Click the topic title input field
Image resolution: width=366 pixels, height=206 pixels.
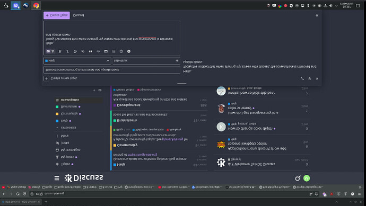tap(112, 70)
